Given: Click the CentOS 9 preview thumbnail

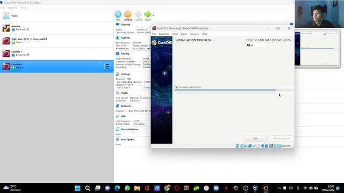Looking at the screenshot, I should (x=317, y=49).
